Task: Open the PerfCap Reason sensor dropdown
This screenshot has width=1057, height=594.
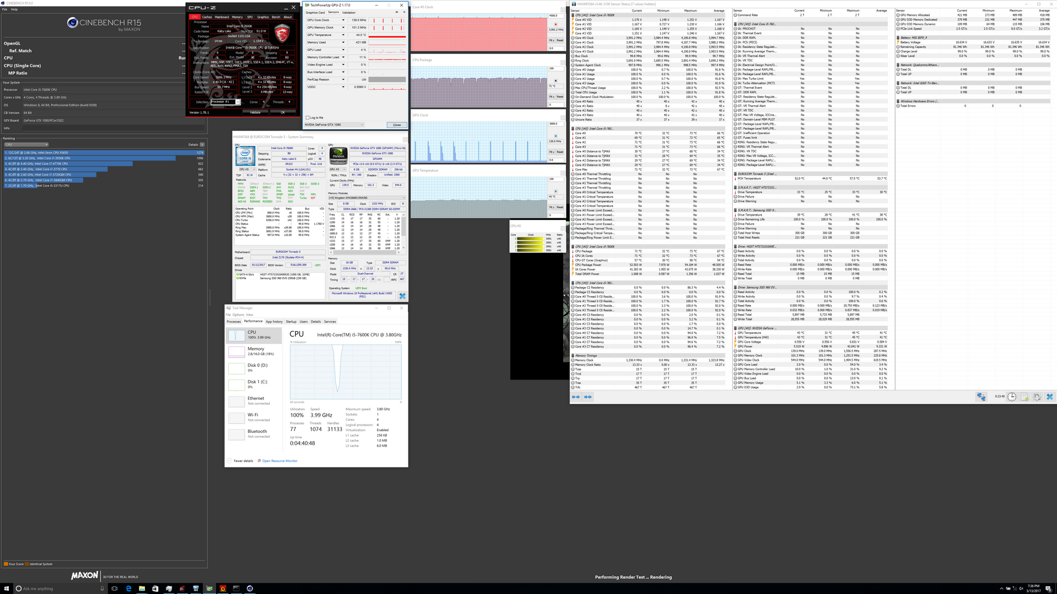Action: (x=344, y=79)
